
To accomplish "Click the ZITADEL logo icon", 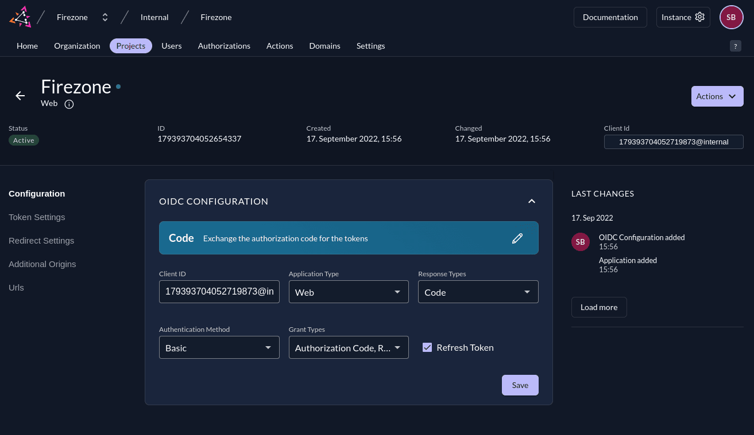I will [x=20, y=17].
